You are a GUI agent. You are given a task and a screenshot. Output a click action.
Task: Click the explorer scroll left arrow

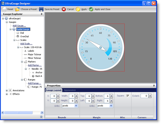click(x=3, y=113)
